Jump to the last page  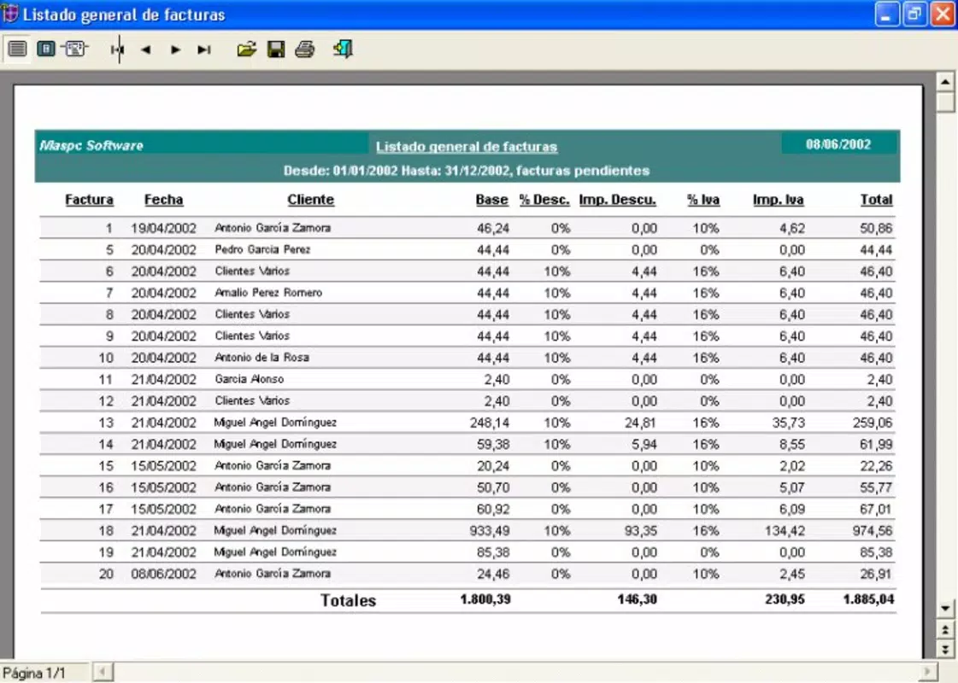click(204, 50)
